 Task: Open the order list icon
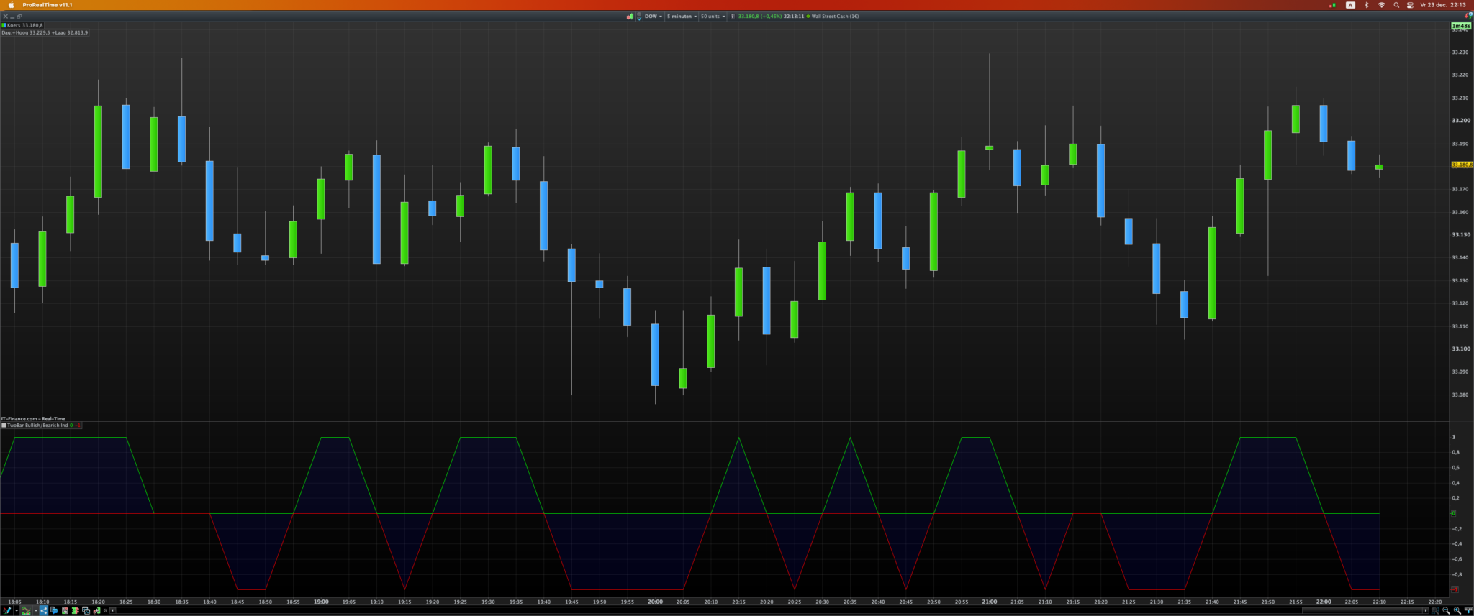pyautogui.click(x=65, y=610)
